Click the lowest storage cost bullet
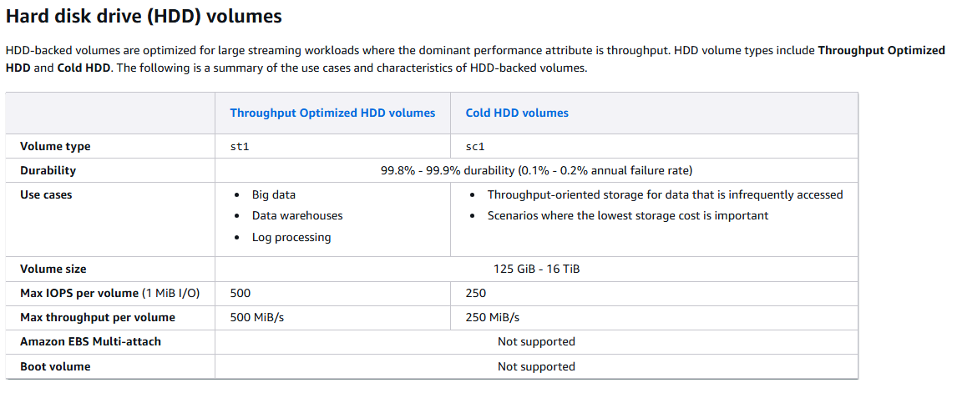Image resolution: width=957 pixels, height=393 pixels. tap(628, 215)
